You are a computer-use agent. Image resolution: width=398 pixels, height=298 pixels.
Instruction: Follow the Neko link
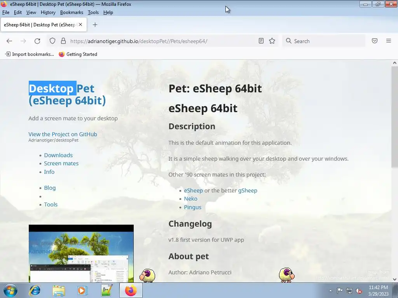190,199
